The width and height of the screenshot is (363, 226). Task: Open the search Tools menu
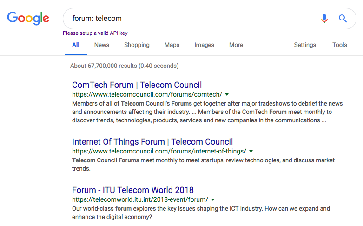340,45
